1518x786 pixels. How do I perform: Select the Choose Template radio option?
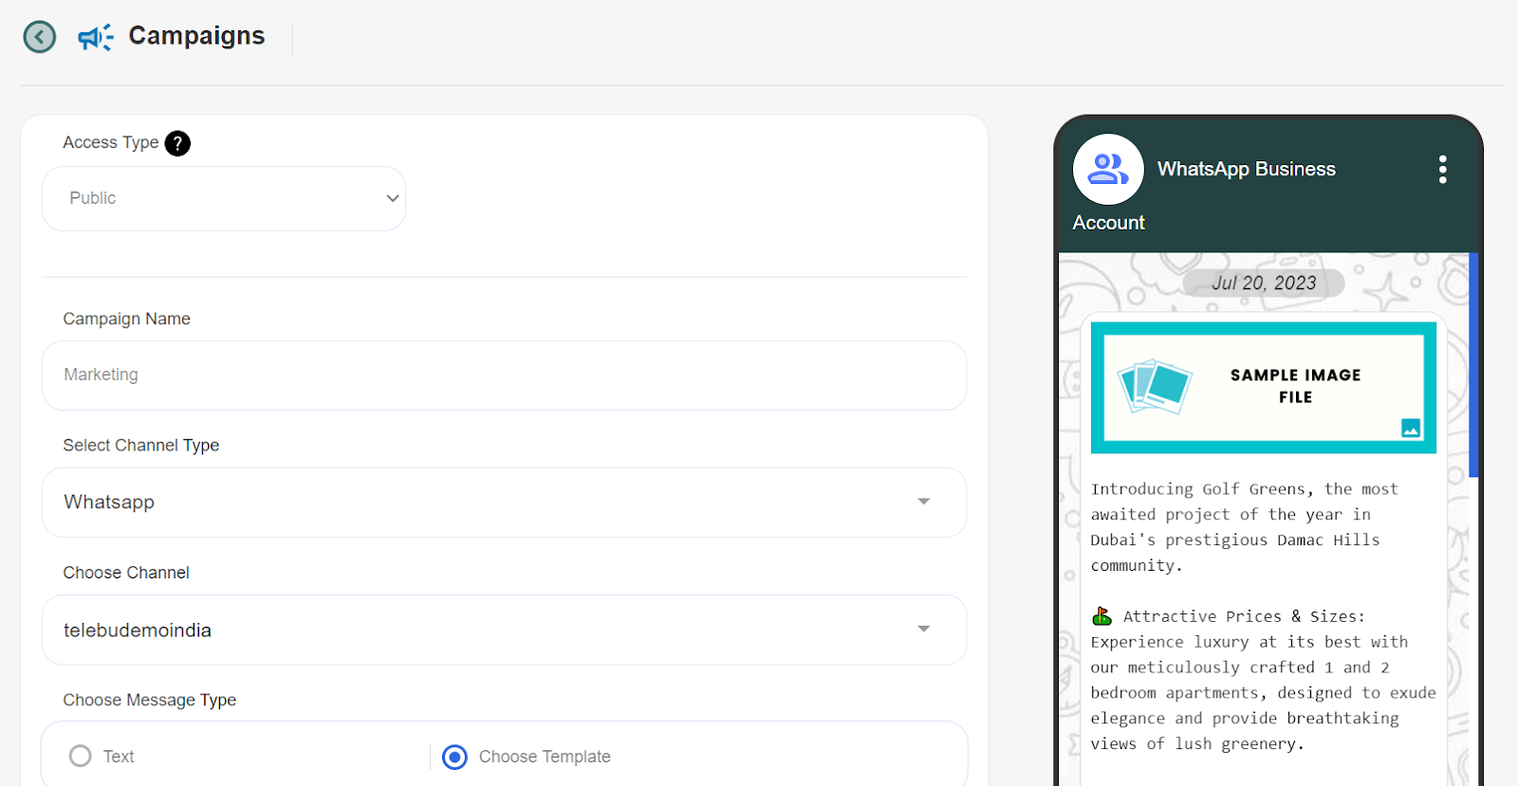455,757
